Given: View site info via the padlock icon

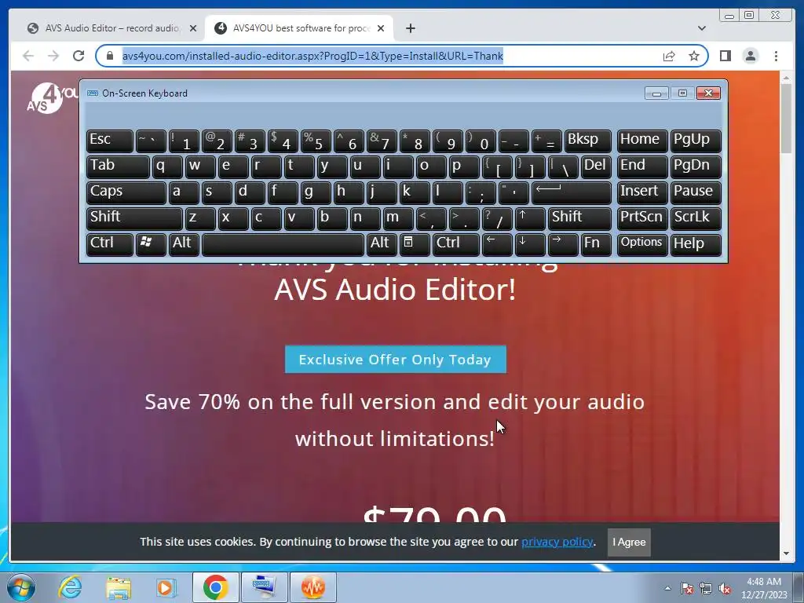Looking at the screenshot, I should click(x=110, y=56).
